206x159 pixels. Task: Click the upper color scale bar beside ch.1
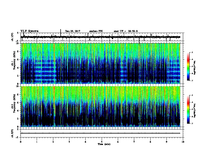click(188, 67)
